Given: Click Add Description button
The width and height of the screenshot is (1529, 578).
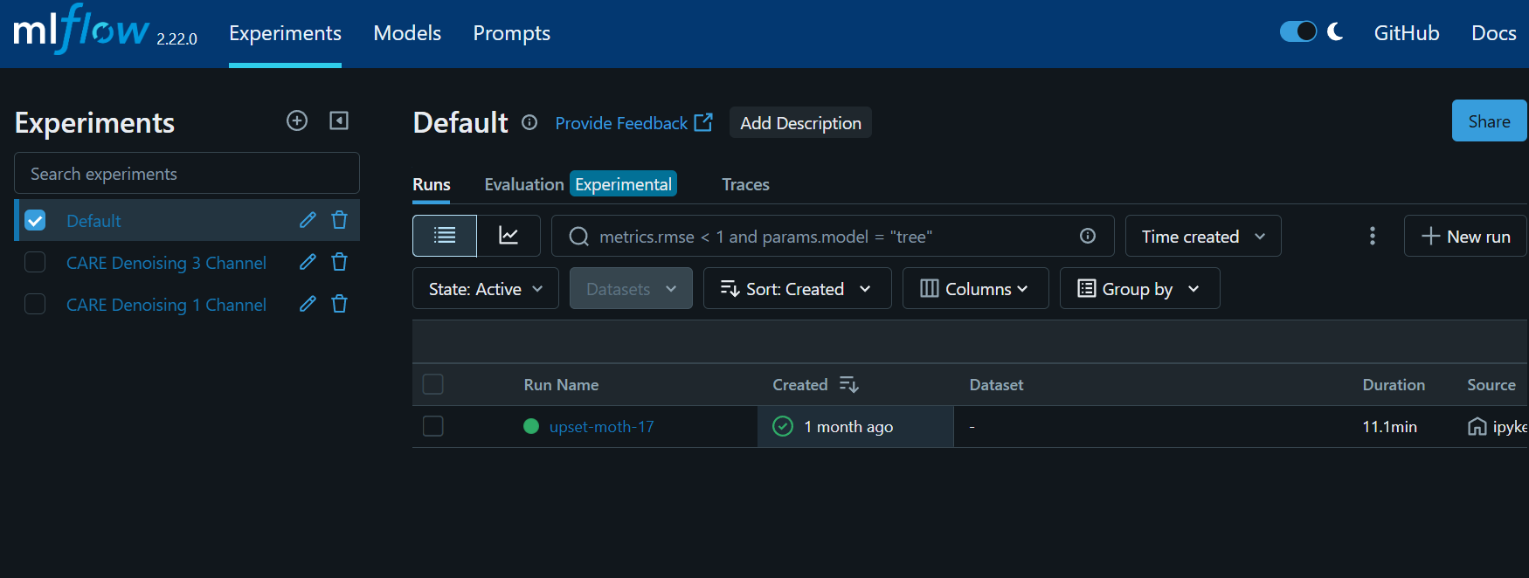Looking at the screenshot, I should [x=800, y=122].
